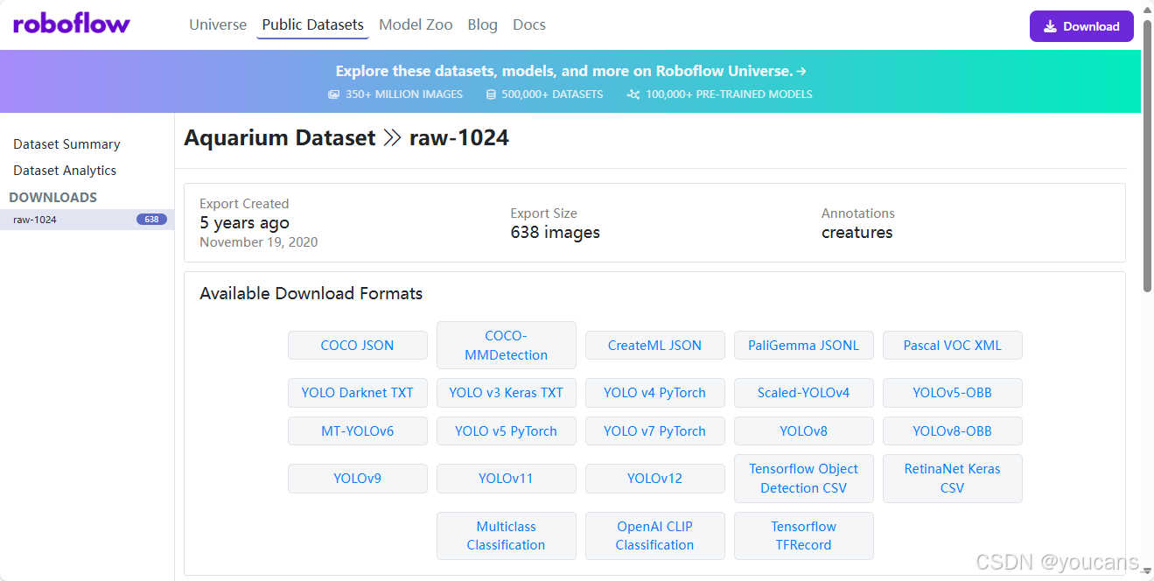Select YOLOv11 format
Image resolution: width=1154 pixels, height=581 pixels.
tap(507, 479)
